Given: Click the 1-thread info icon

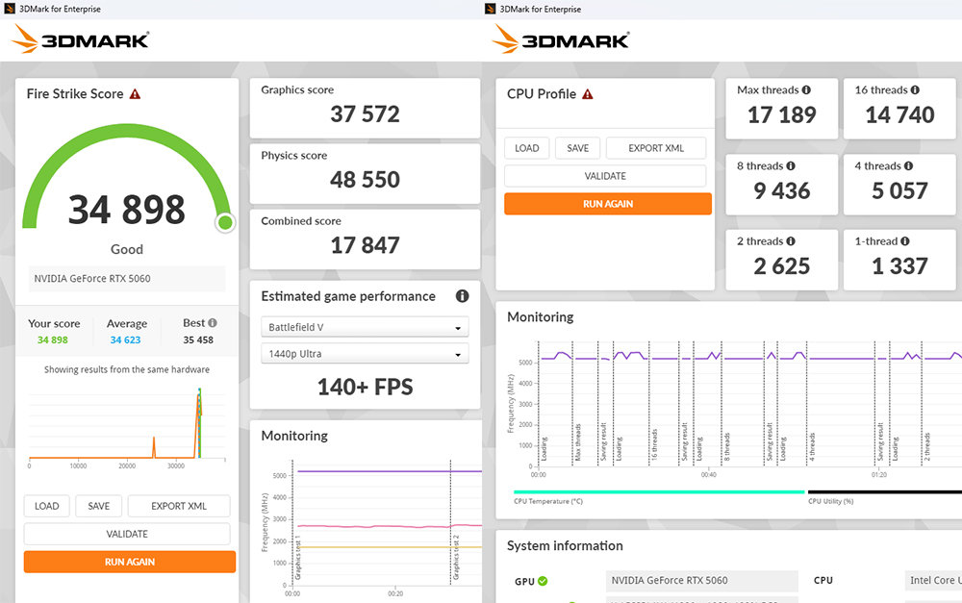Looking at the screenshot, I should (905, 241).
